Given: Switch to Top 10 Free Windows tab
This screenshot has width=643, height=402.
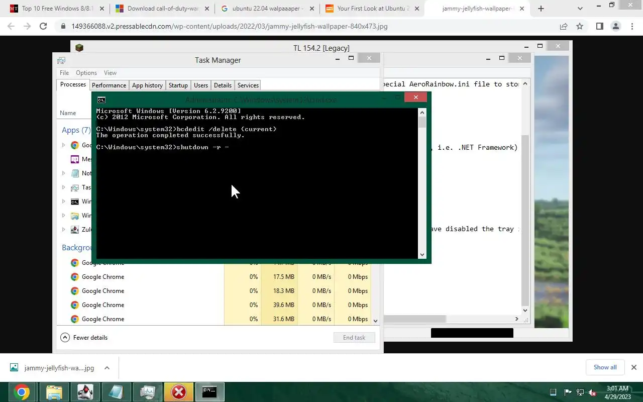Looking at the screenshot, I should (x=57, y=9).
